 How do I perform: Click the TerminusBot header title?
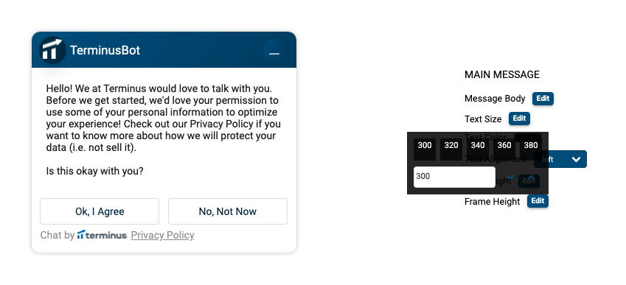click(x=105, y=50)
